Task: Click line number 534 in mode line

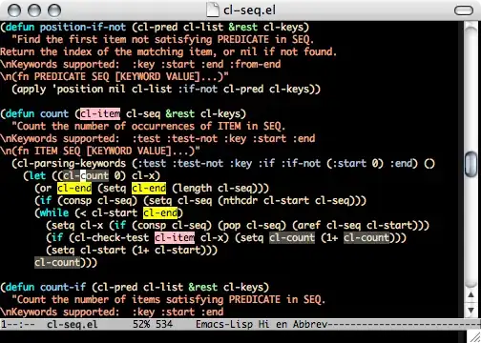Action: tap(164, 325)
